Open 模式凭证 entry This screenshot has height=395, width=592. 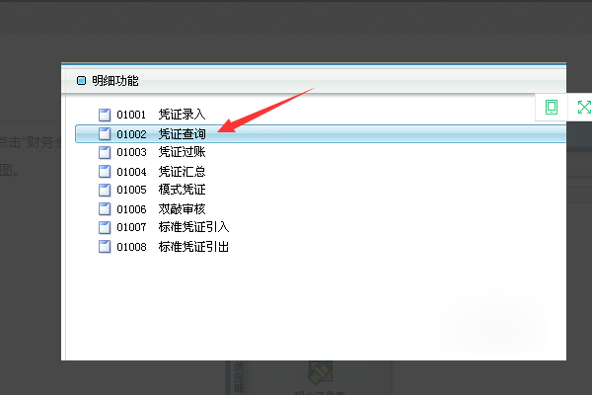pyautogui.click(x=182, y=190)
